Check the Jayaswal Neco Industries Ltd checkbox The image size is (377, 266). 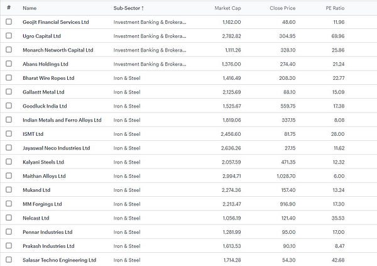click(9, 147)
